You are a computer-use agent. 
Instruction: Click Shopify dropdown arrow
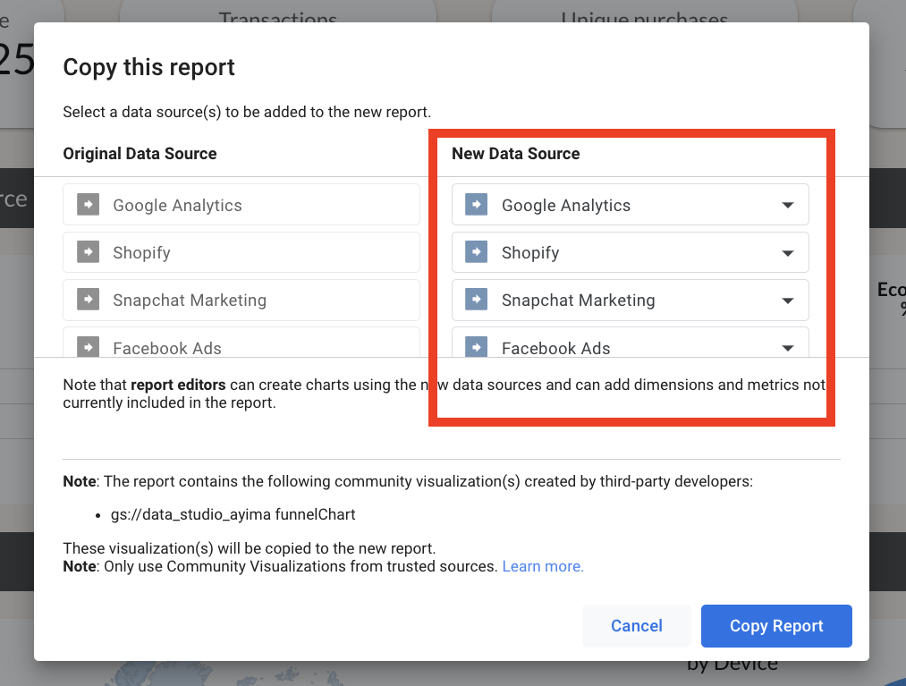point(788,253)
